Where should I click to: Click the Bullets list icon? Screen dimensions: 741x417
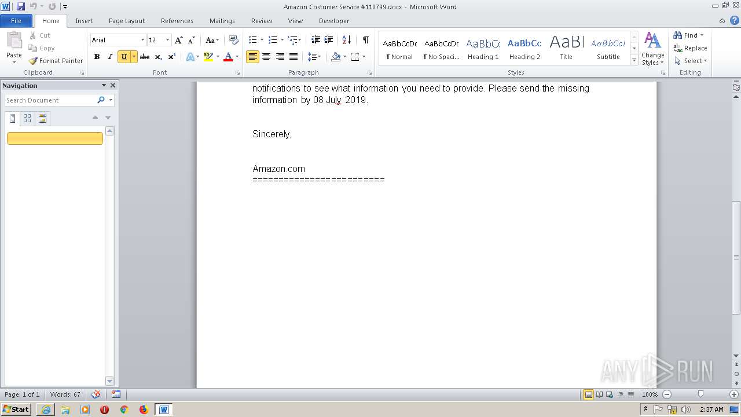click(x=252, y=40)
